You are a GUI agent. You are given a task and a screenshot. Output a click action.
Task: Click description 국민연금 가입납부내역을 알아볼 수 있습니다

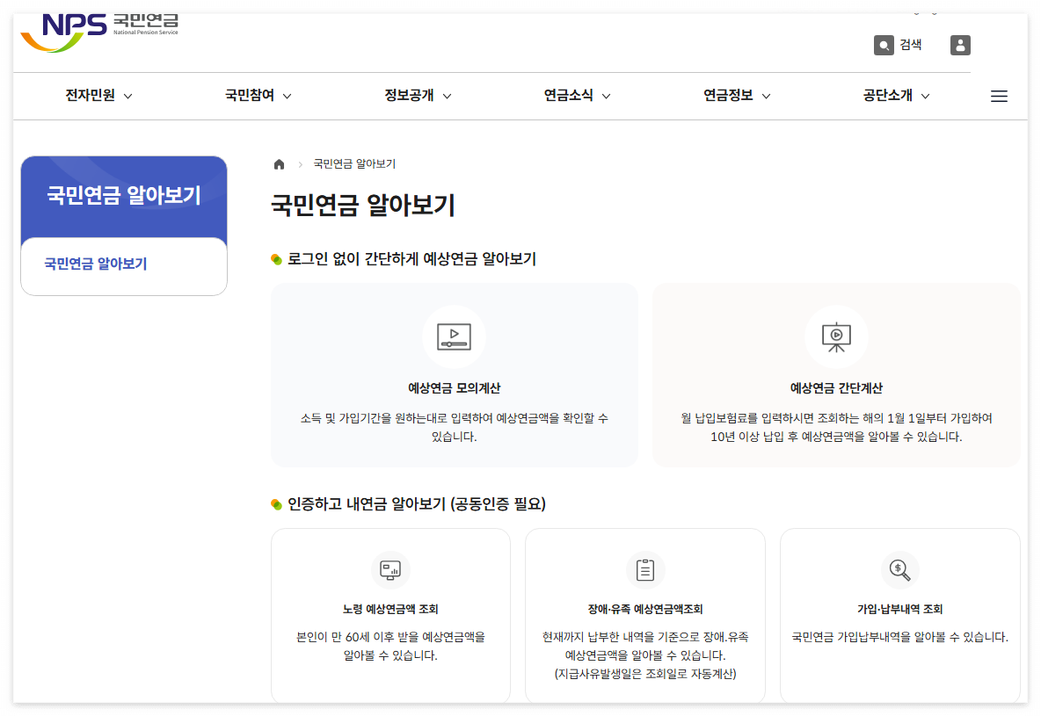click(899, 637)
